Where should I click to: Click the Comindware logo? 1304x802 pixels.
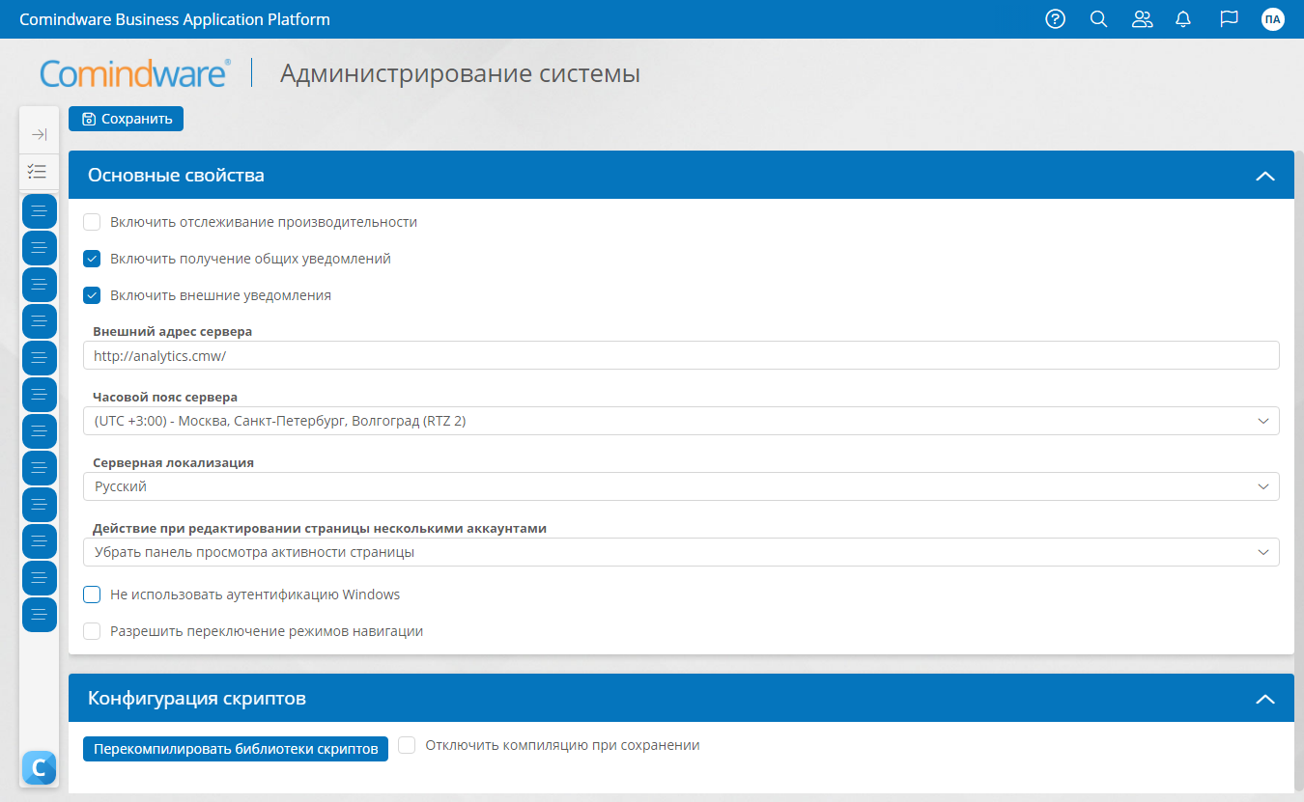135,73
